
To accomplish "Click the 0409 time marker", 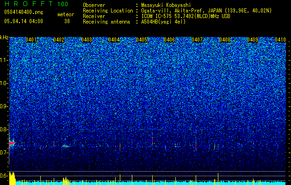I will [x=253, y=40].
